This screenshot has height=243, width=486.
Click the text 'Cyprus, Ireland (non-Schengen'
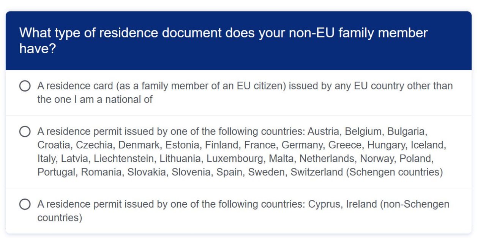(x=379, y=204)
